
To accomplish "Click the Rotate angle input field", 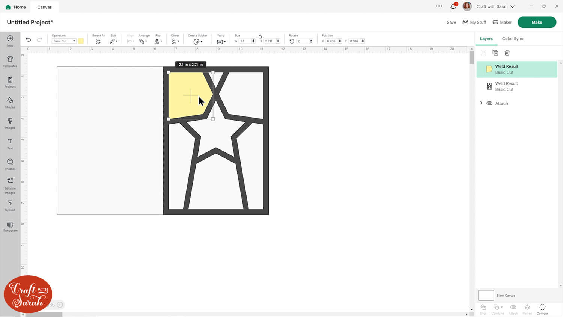I will click(302, 41).
